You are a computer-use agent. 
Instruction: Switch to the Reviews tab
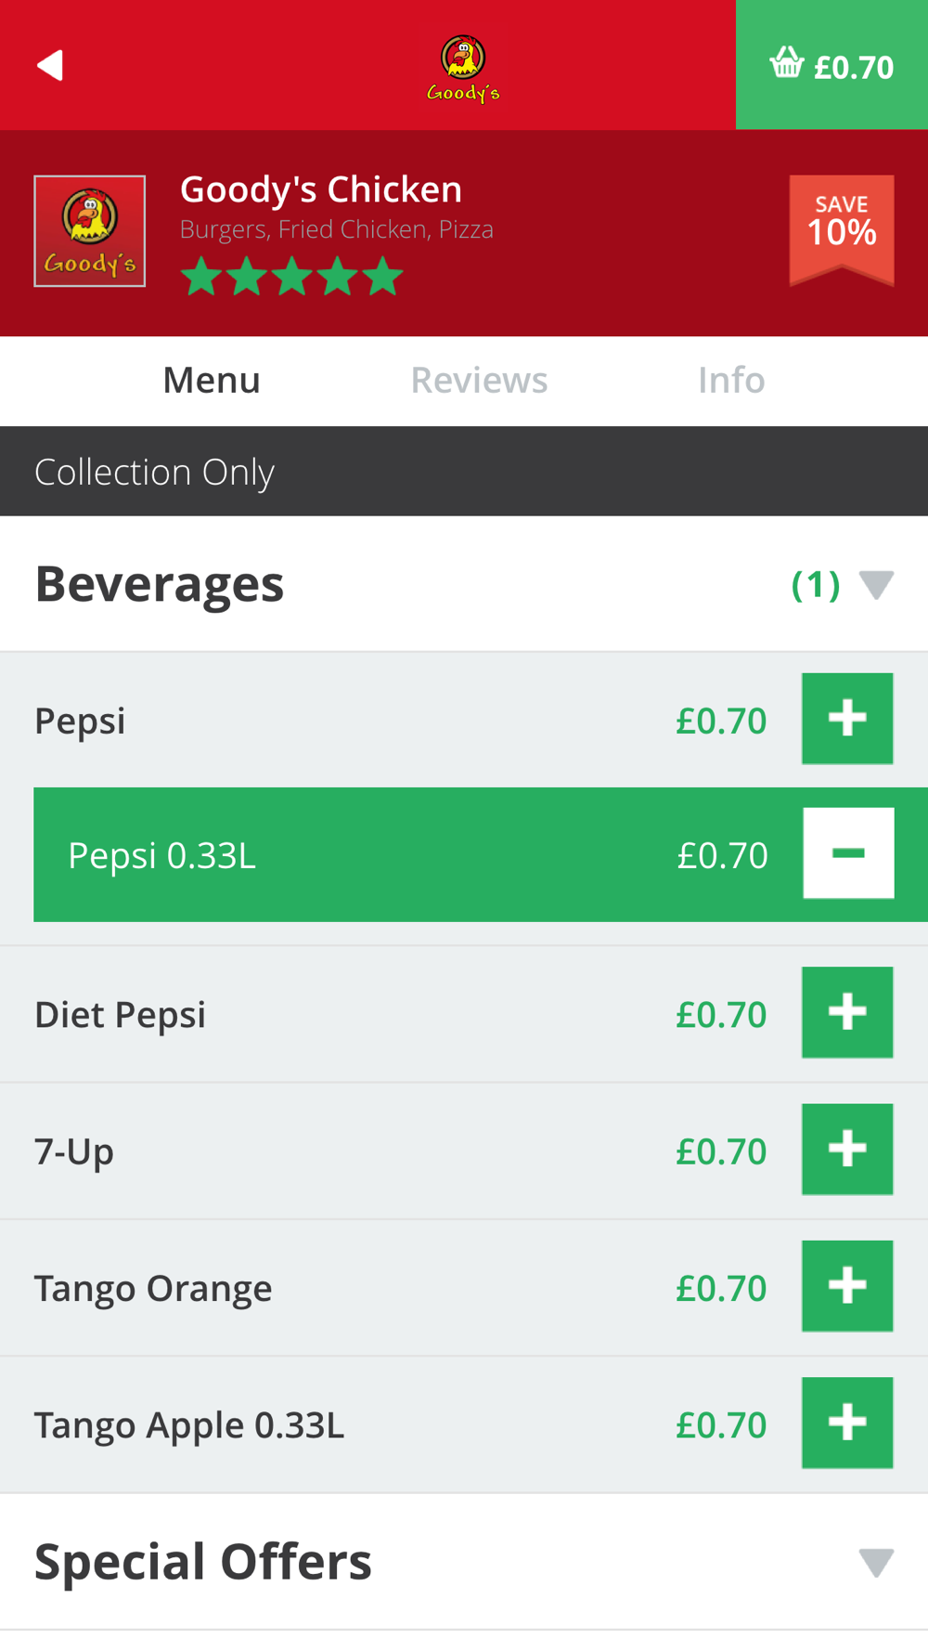479,381
